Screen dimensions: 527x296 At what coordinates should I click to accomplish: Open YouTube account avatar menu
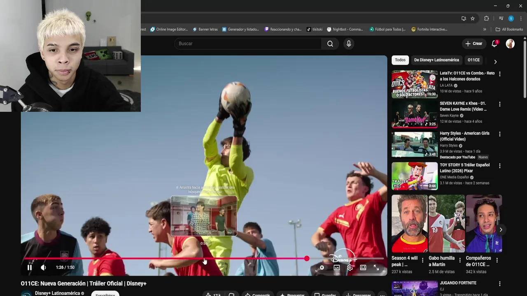coord(510,44)
